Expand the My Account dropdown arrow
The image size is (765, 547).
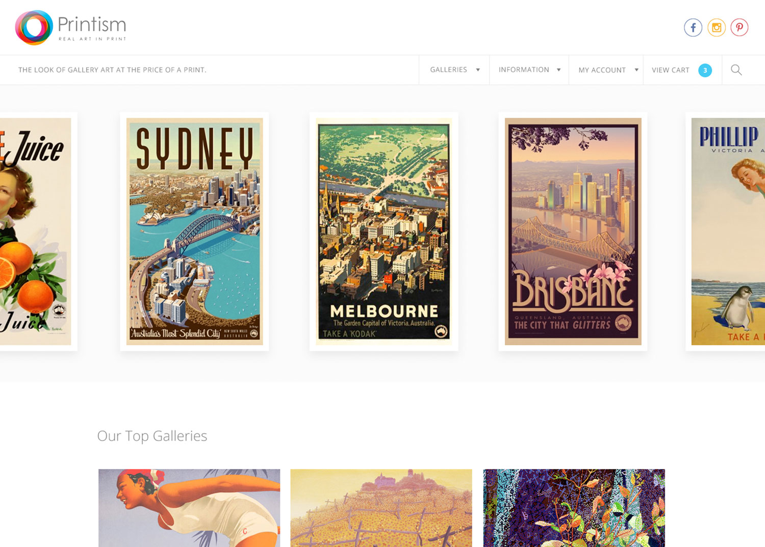[636, 70]
